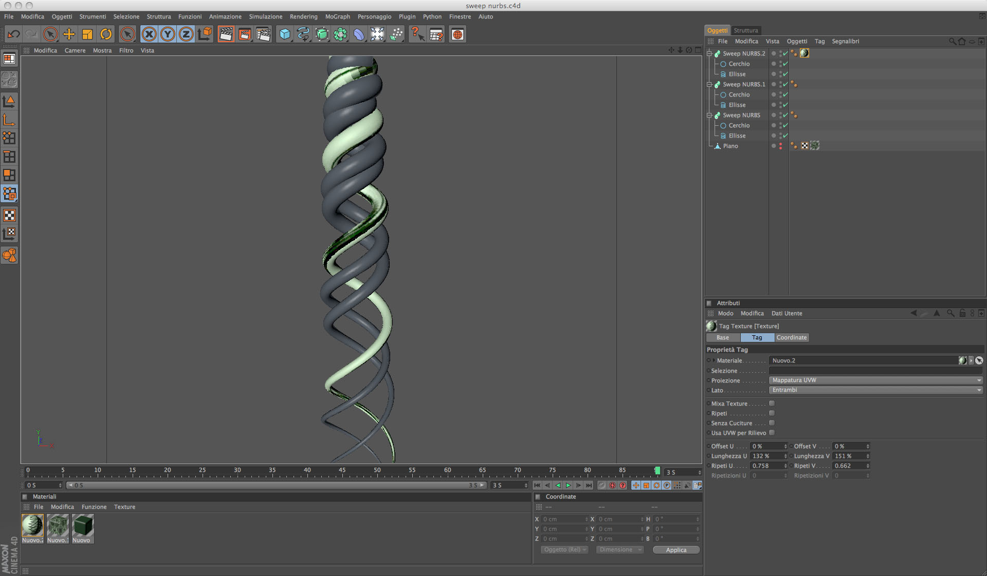This screenshot has height=576, width=987.
Task: Collapse the Sweep NURBS.1 tree node
Action: (x=709, y=84)
